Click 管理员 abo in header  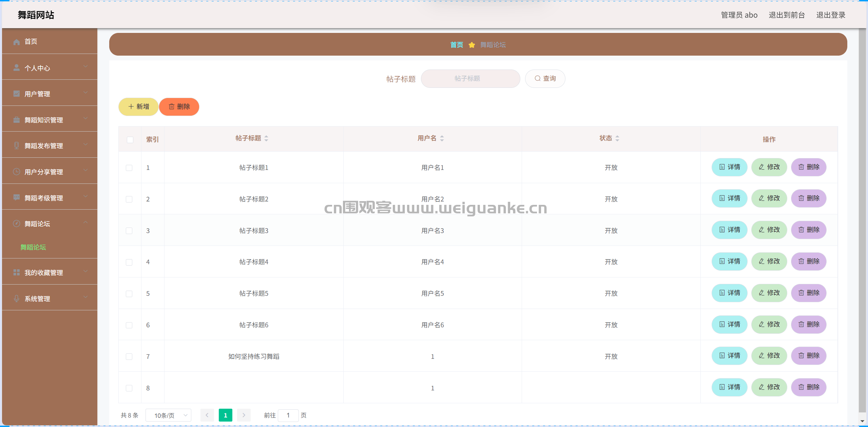pos(739,15)
